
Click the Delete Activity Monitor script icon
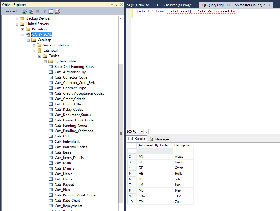58,11
